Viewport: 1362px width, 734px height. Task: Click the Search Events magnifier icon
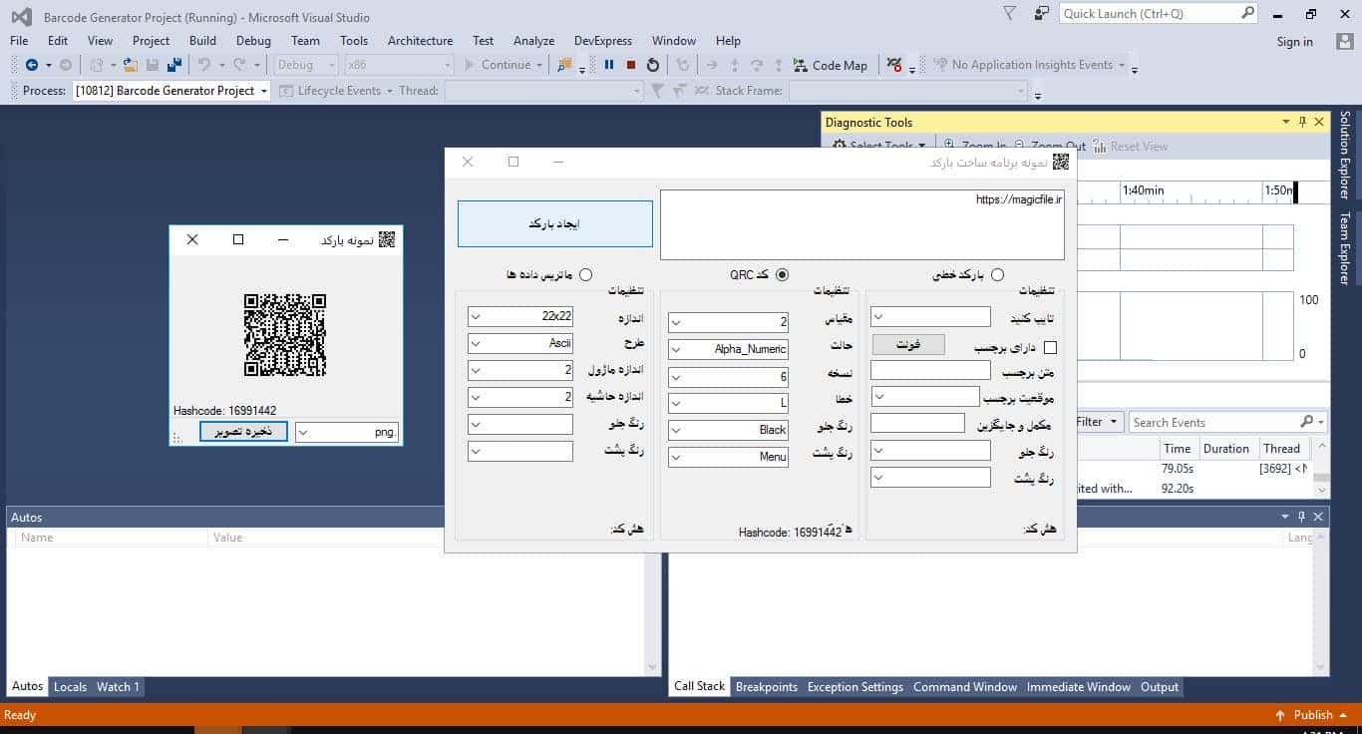[x=1307, y=422]
